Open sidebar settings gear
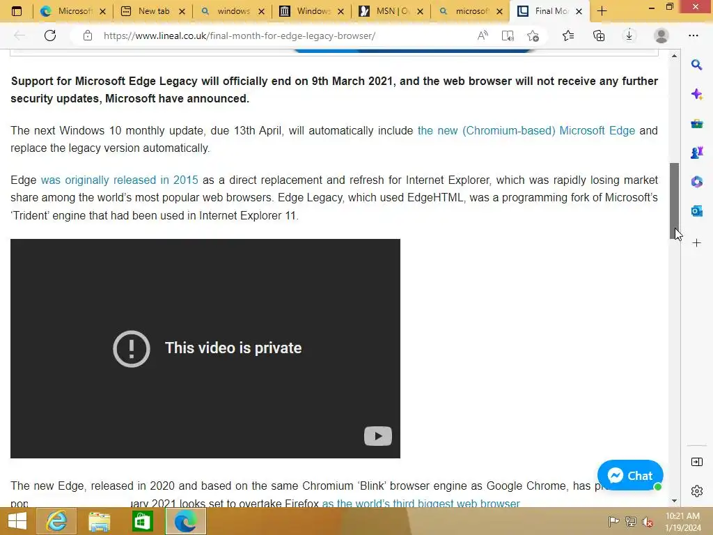Viewport: 713px width, 535px height. [x=696, y=491]
